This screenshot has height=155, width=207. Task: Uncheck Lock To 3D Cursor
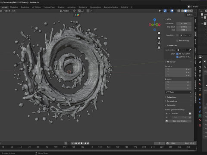click(x=177, y=54)
